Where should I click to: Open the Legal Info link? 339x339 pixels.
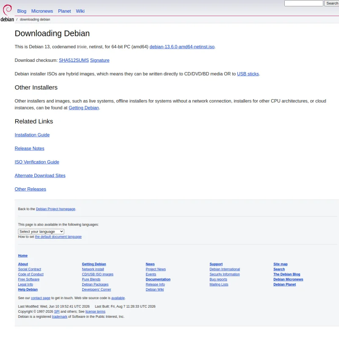click(25, 284)
